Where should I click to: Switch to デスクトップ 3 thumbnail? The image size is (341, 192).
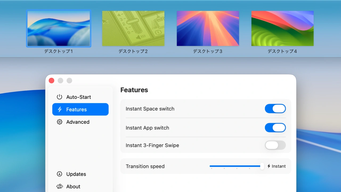pos(208,29)
